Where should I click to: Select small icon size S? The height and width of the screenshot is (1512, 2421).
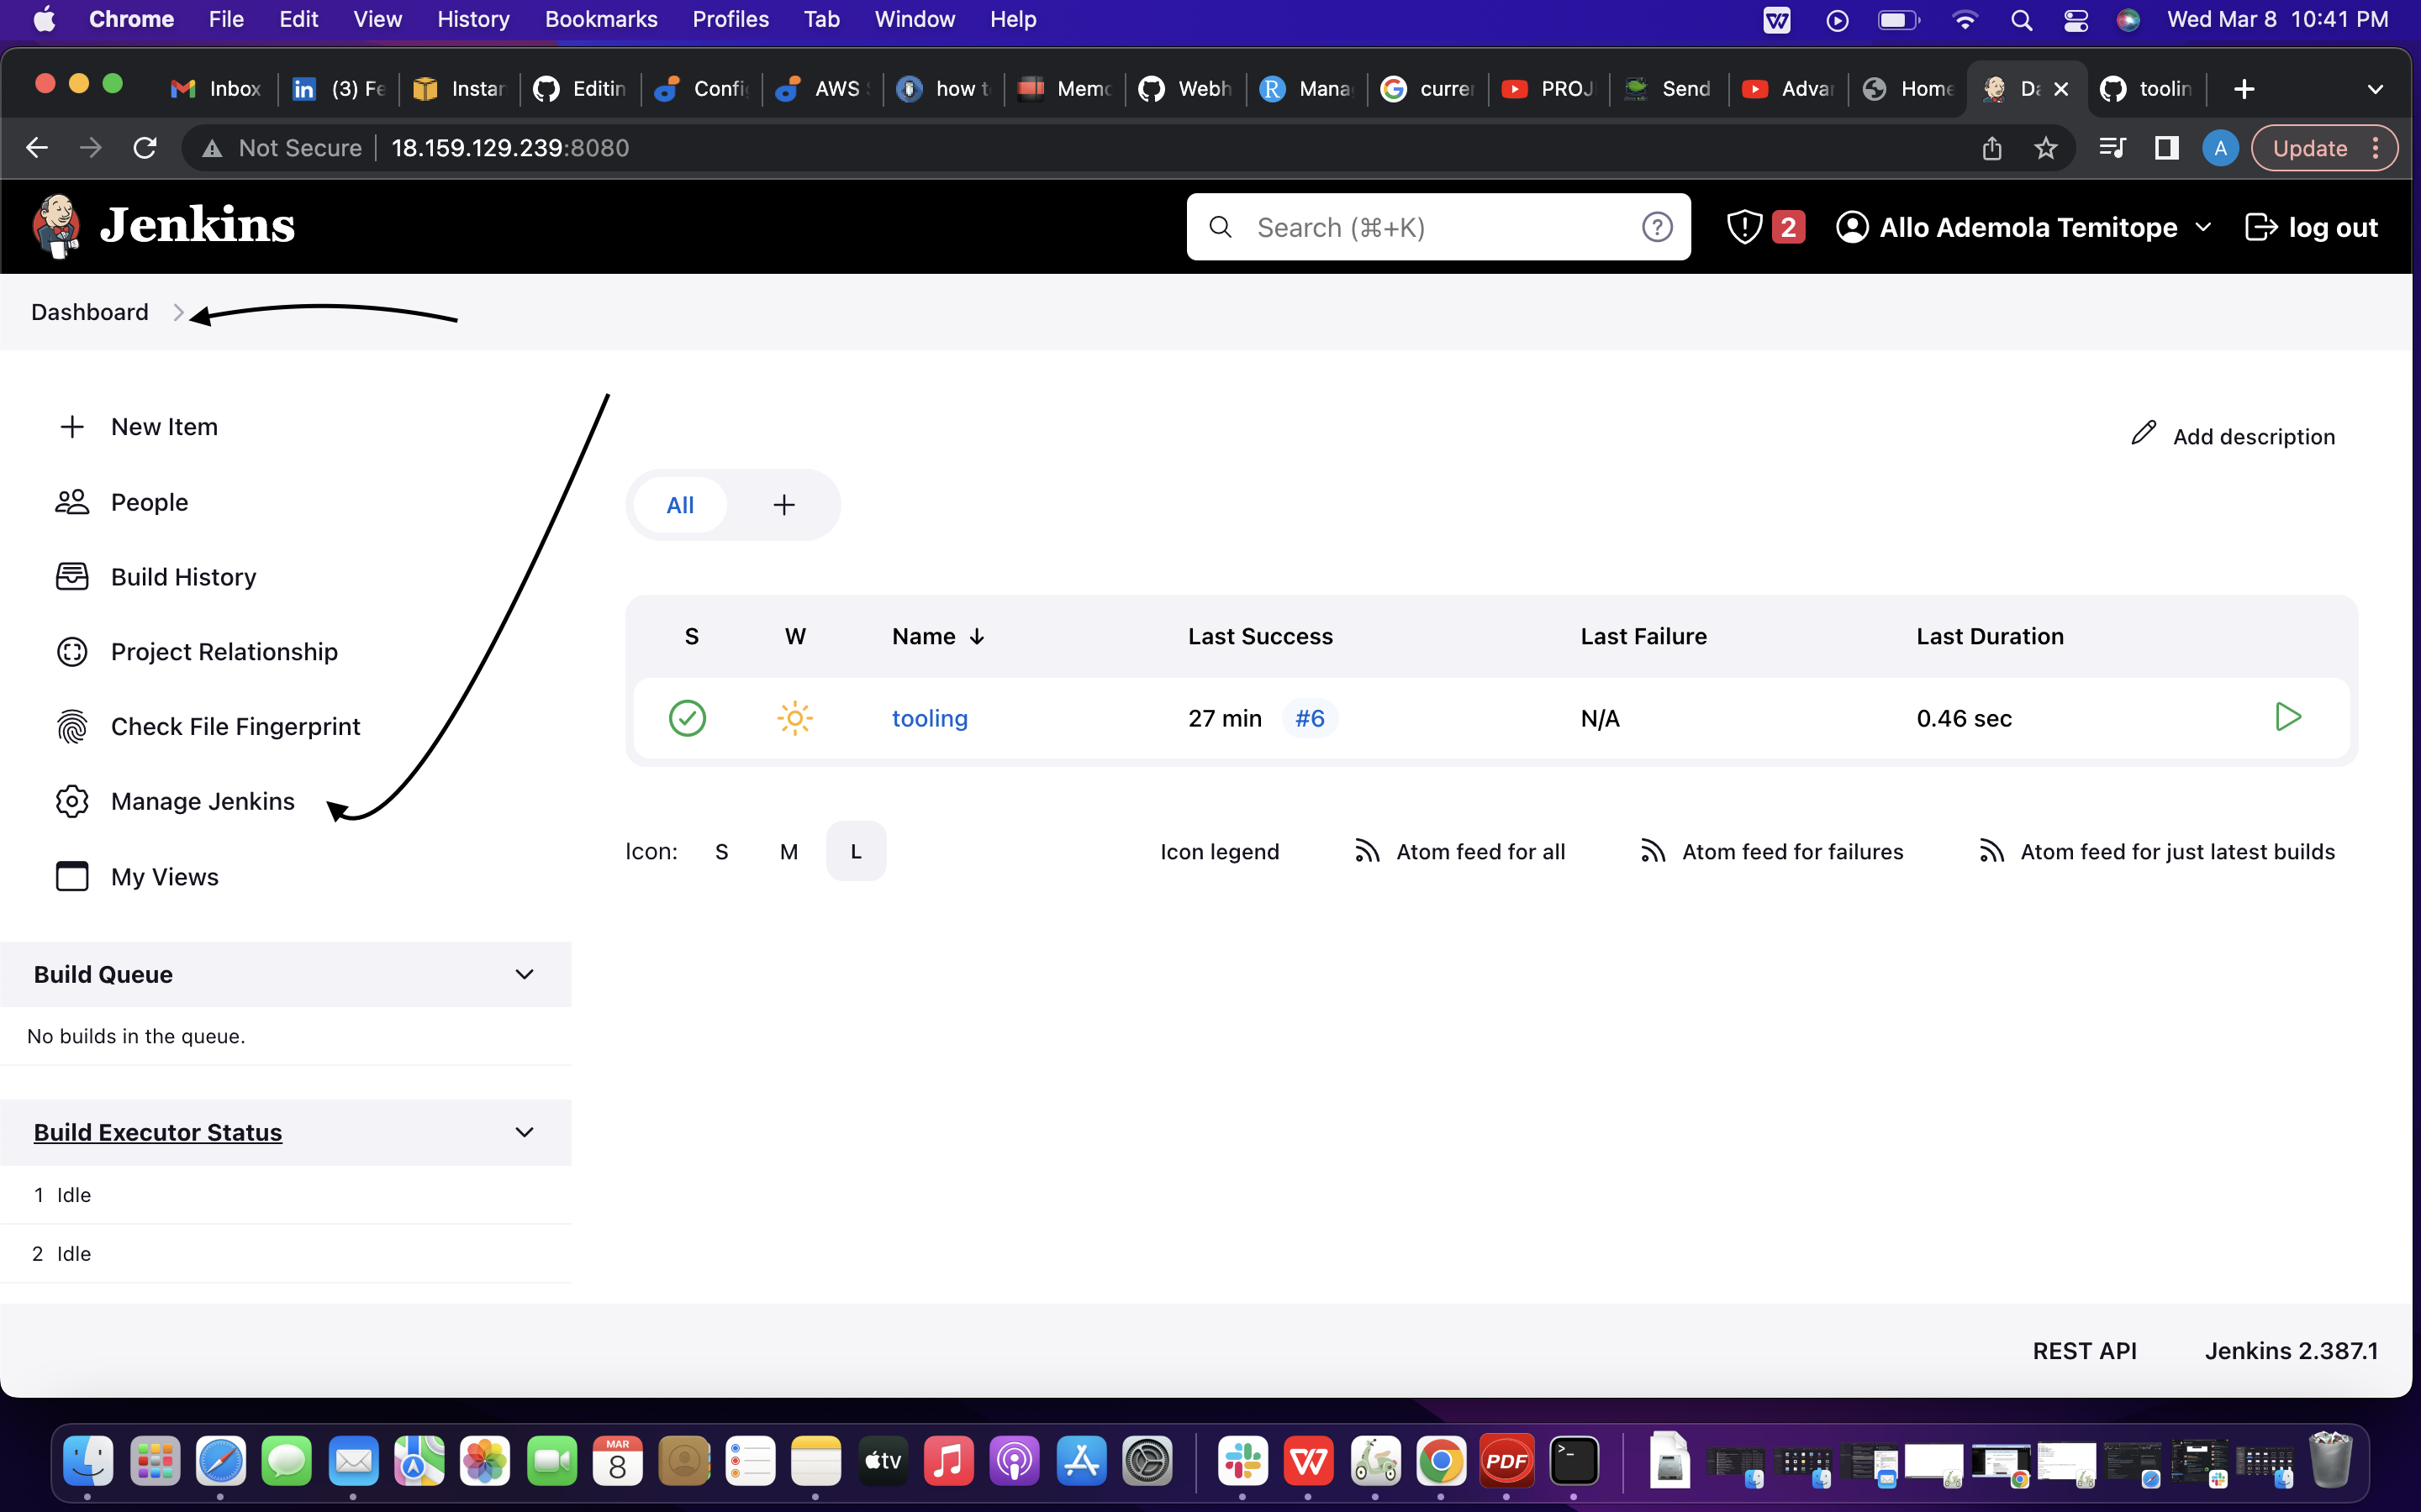[x=721, y=851]
